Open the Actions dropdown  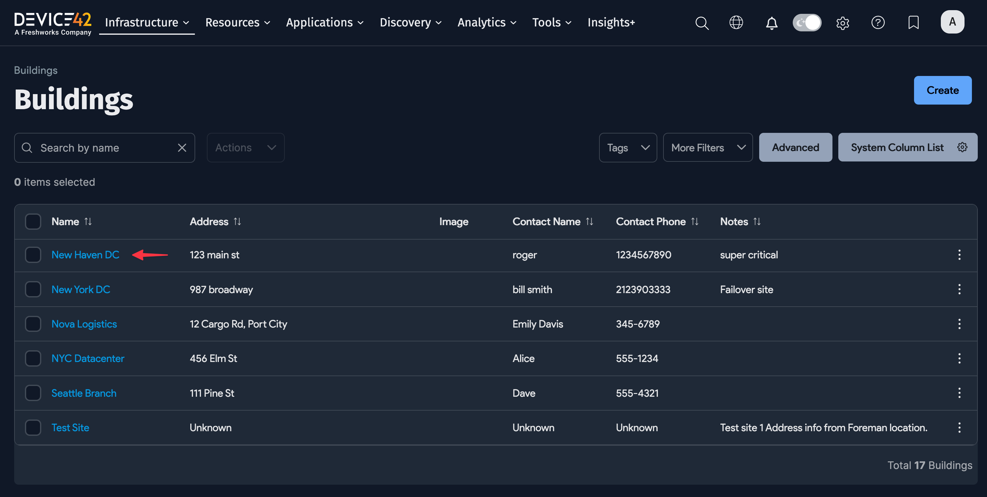pyautogui.click(x=245, y=148)
